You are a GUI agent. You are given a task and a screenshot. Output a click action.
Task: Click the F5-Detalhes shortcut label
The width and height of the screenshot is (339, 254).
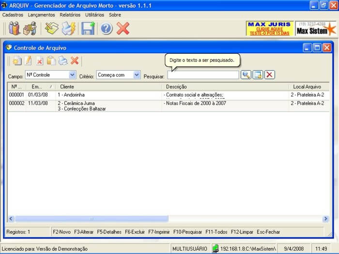[109, 232]
